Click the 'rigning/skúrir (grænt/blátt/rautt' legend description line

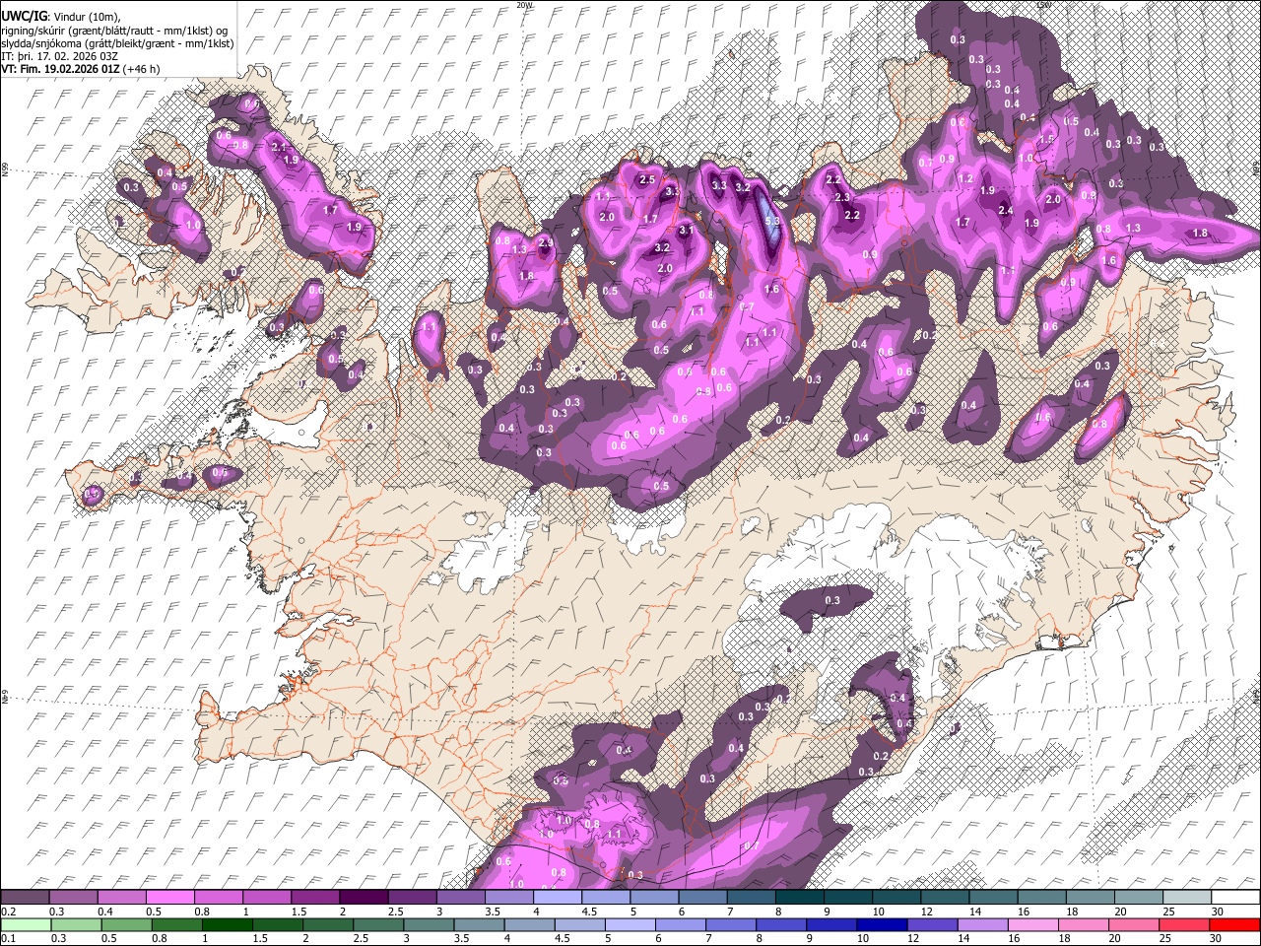(x=114, y=31)
